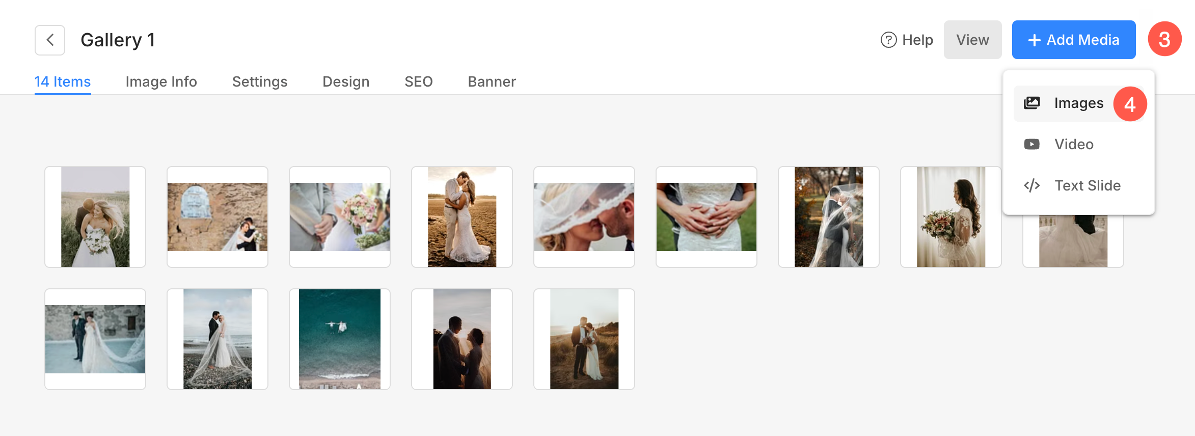The height and width of the screenshot is (436, 1195).
Task: Click the Video play icon in dropdown
Action: point(1031,145)
